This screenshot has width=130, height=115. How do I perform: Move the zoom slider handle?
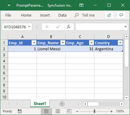[94, 111]
